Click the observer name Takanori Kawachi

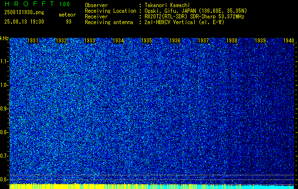click(167, 5)
